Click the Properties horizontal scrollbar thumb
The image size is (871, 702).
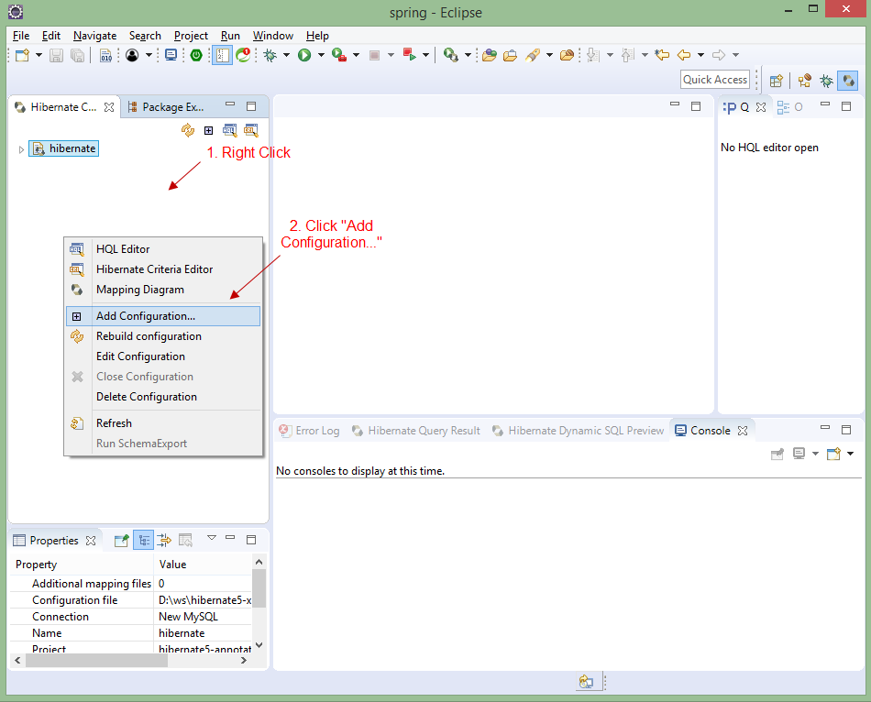(x=96, y=661)
